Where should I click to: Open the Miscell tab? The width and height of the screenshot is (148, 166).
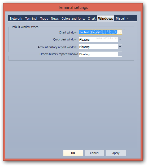click(120, 19)
